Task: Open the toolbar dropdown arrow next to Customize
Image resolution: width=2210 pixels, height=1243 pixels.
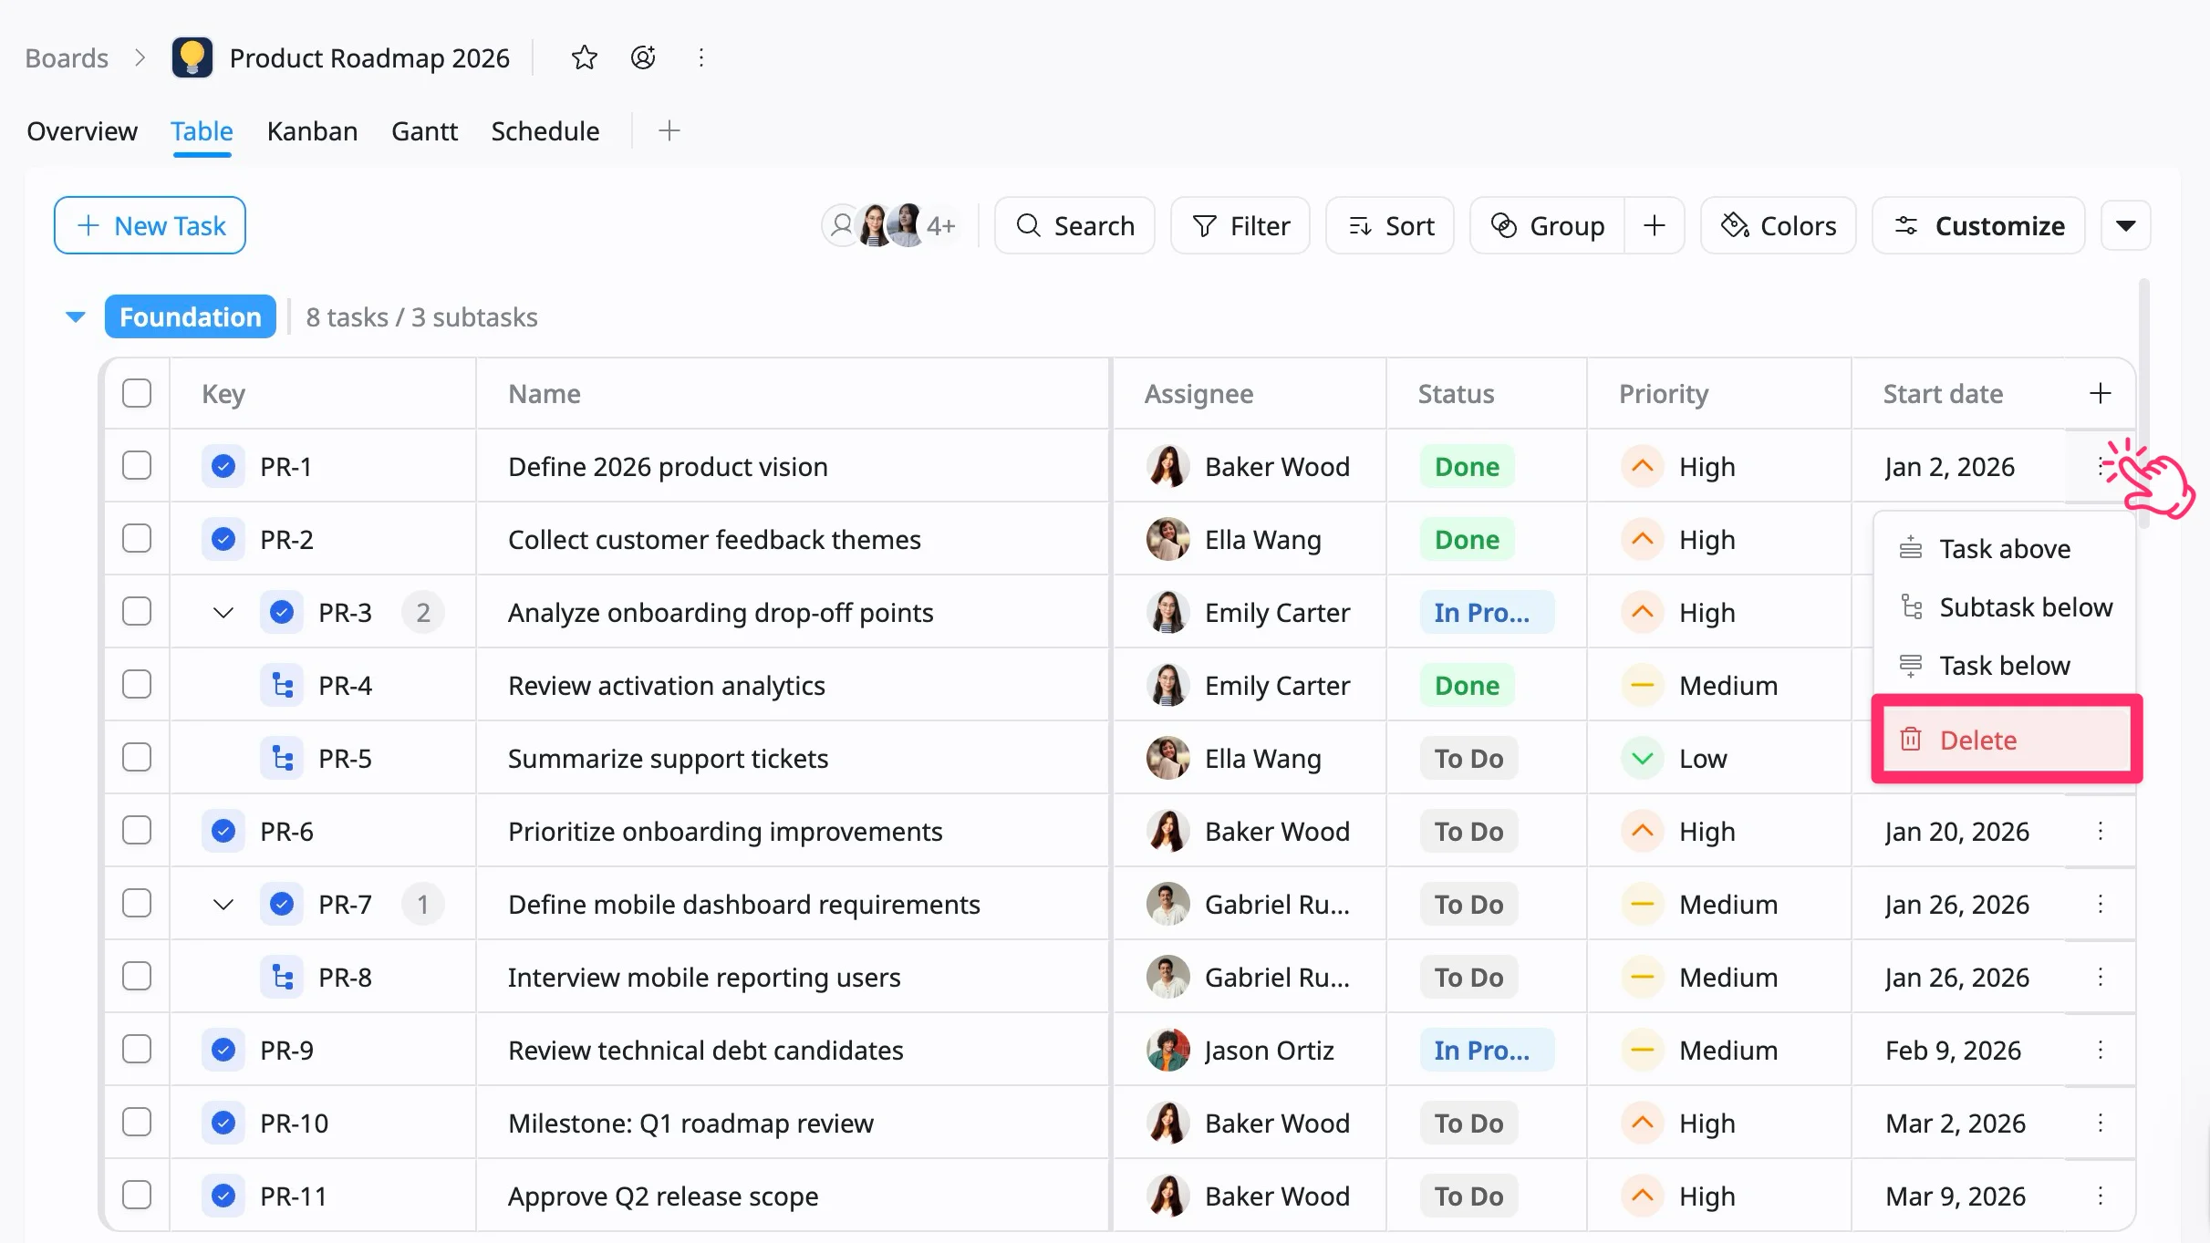Action: (x=2125, y=225)
